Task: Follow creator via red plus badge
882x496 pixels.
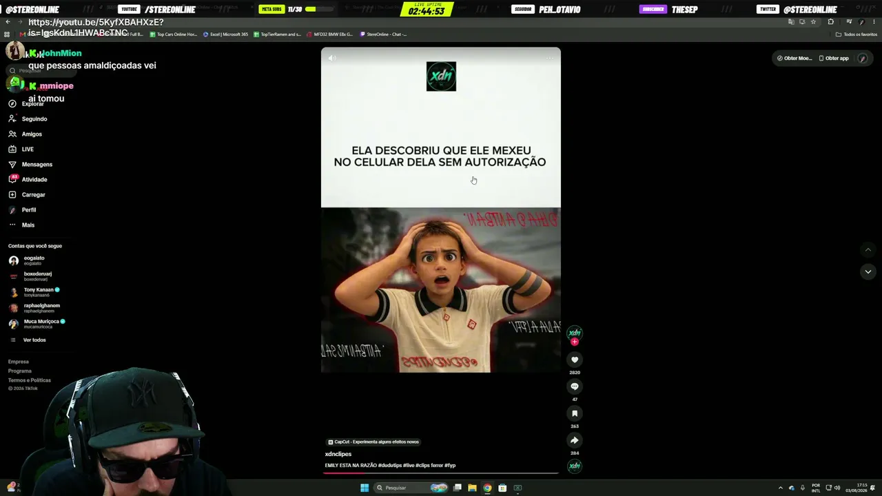Action: [x=575, y=342]
